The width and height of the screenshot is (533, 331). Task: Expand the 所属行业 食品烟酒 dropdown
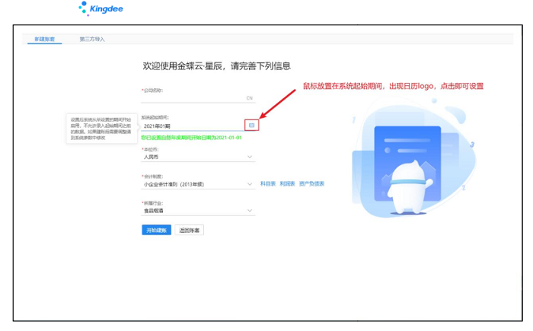pyautogui.click(x=198, y=211)
